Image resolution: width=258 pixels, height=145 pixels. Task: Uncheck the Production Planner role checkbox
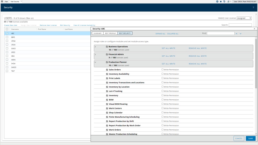pyautogui.click(x=107, y=62)
